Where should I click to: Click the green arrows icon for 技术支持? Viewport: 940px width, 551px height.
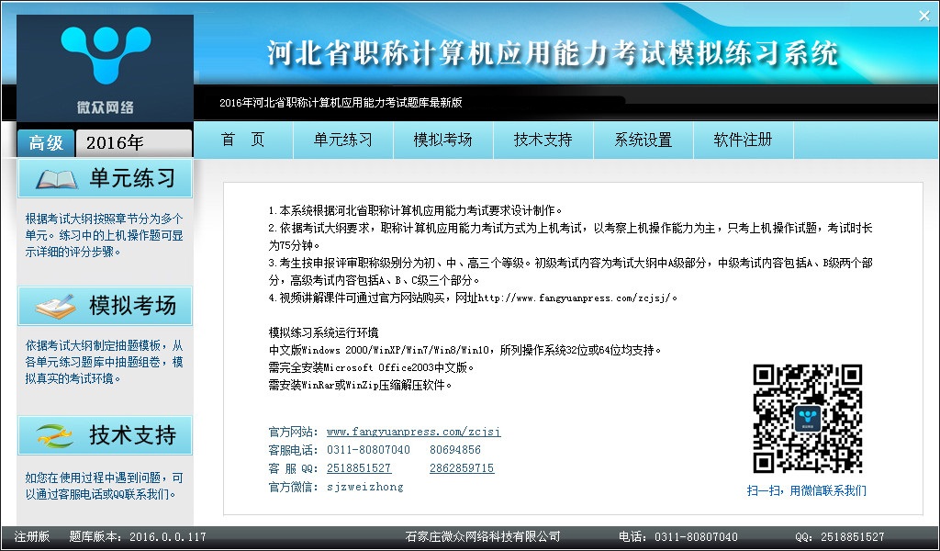coord(55,435)
